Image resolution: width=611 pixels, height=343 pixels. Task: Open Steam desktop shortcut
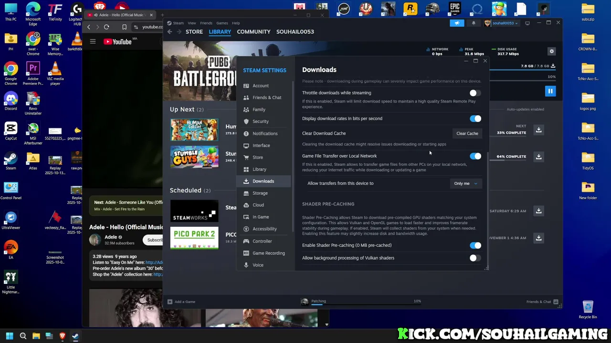tap(11, 161)
